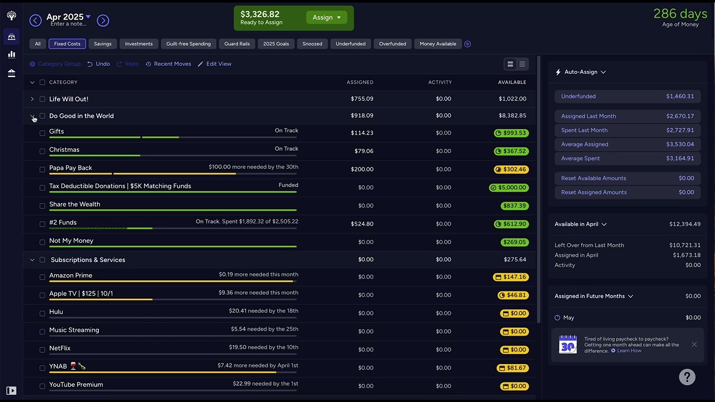Check the Christmas category checkbox

[42, 151]
